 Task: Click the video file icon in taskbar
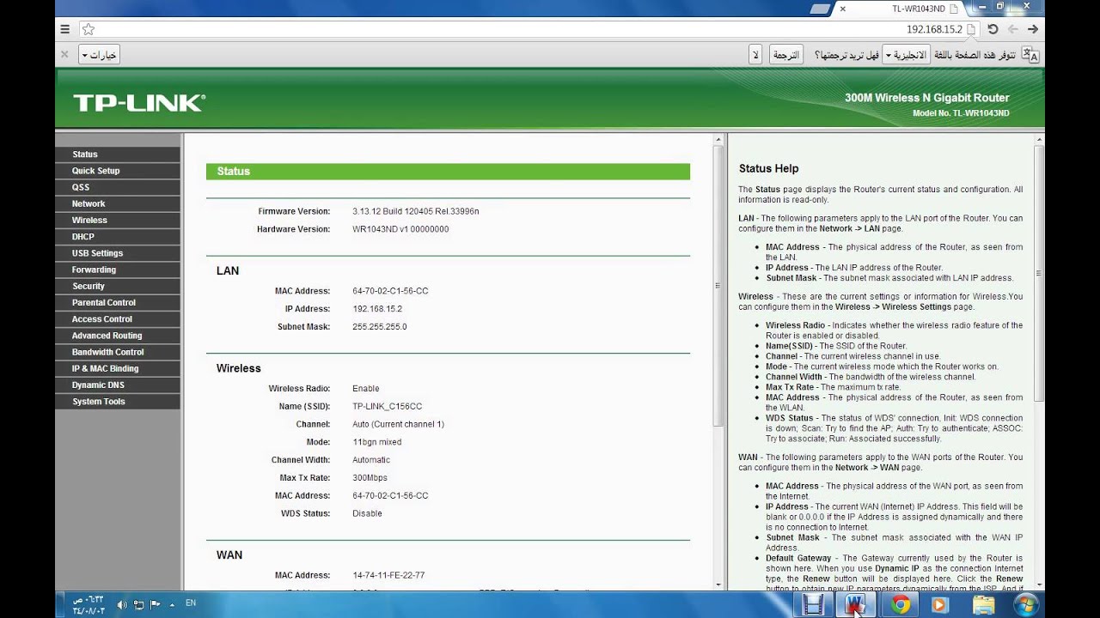click(812, 605)
